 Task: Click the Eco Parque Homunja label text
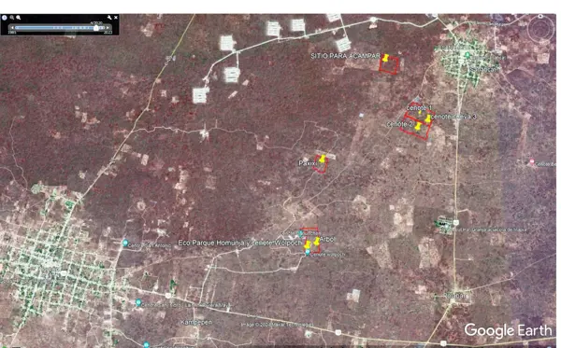(239, 243)
